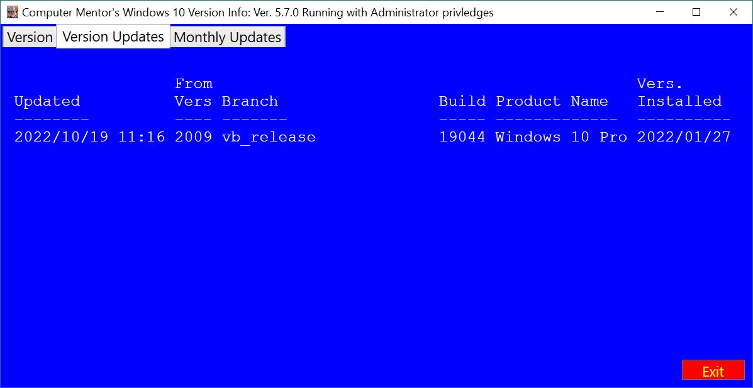
Task: Maximize the Version Info window
Action: coord(696,13)
